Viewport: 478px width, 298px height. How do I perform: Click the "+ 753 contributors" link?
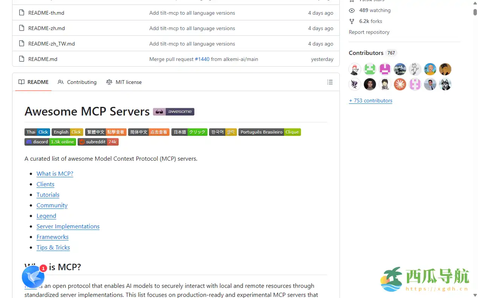tap(370, 100)
